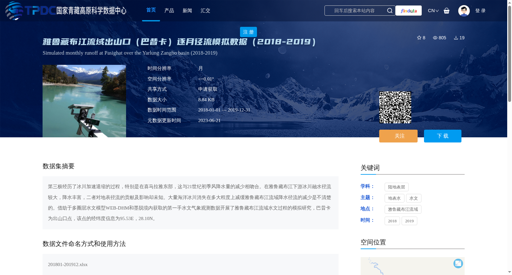Click the 空间位置 section heading
This screenshot has height=275, width=512.
(373, 242)
